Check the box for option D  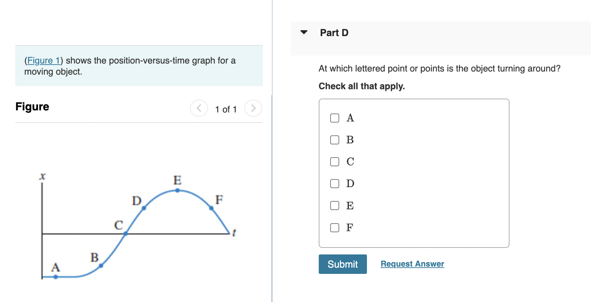coord(334,184)
